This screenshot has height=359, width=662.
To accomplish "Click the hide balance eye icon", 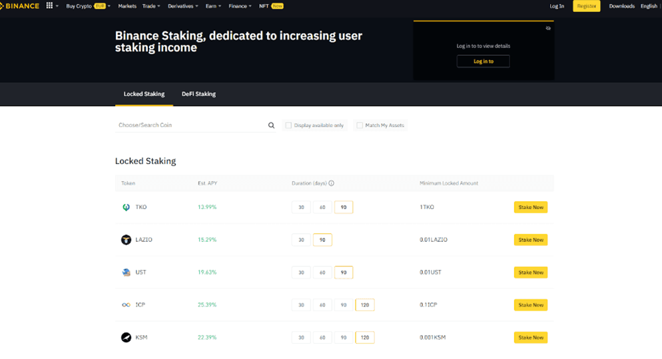I will pos(548,29).
